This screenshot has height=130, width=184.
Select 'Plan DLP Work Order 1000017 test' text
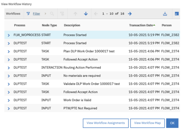pos(89,51)
